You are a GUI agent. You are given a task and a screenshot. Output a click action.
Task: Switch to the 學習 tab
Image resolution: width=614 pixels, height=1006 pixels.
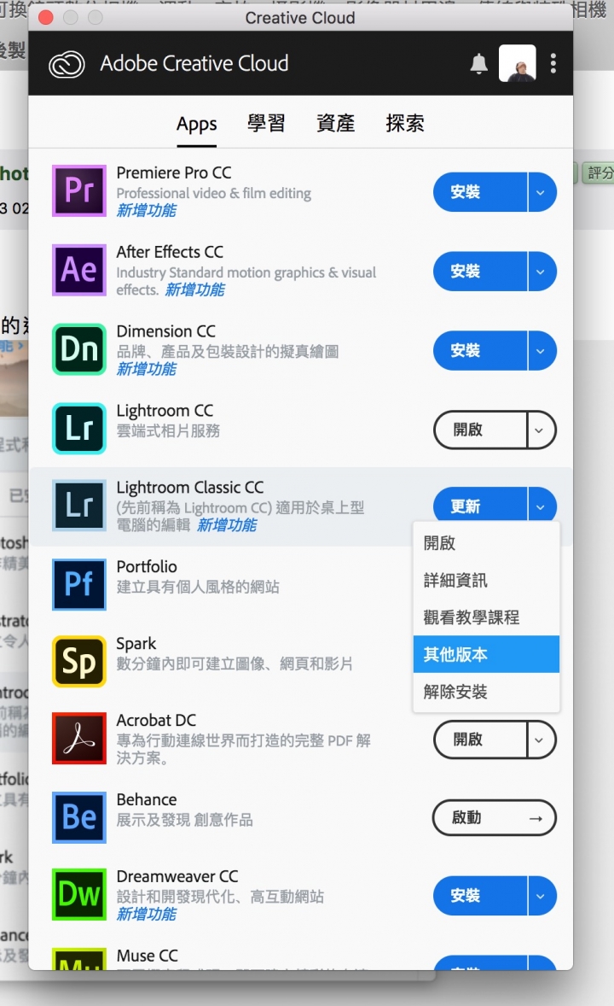pyautogui.click(x=266, y=123)
